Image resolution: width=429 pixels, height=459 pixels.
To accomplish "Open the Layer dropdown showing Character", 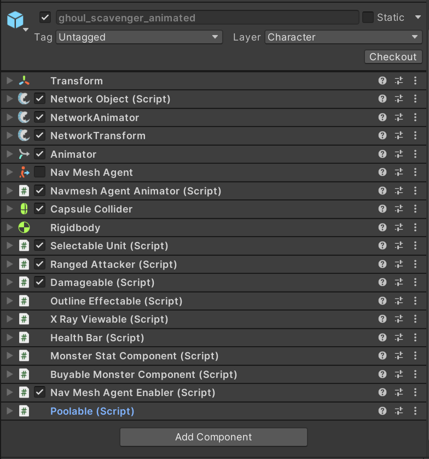I will click(343, 37).
